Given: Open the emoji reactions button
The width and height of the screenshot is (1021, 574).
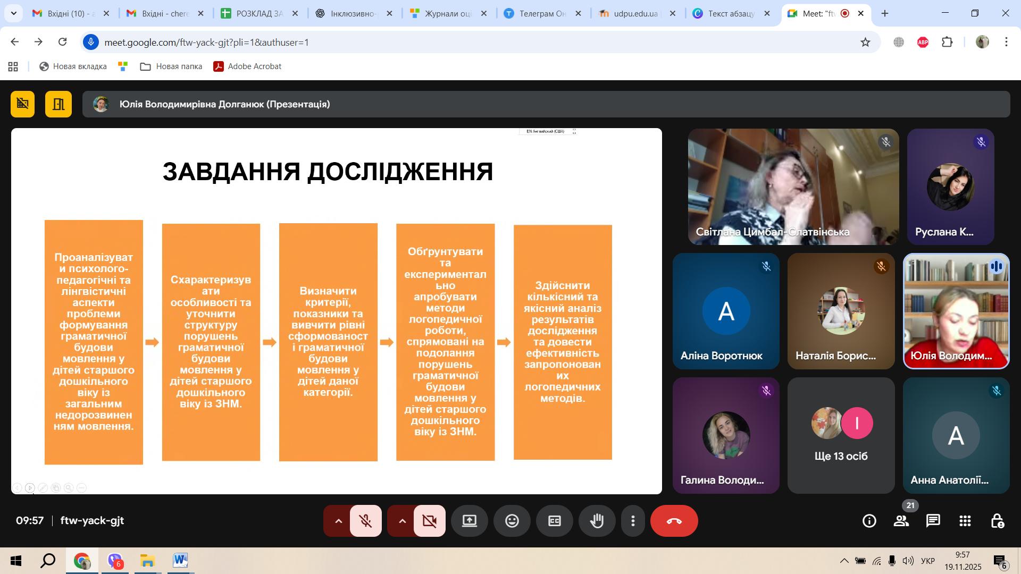Looking at the screenshot, I should [x=512, y=521].
